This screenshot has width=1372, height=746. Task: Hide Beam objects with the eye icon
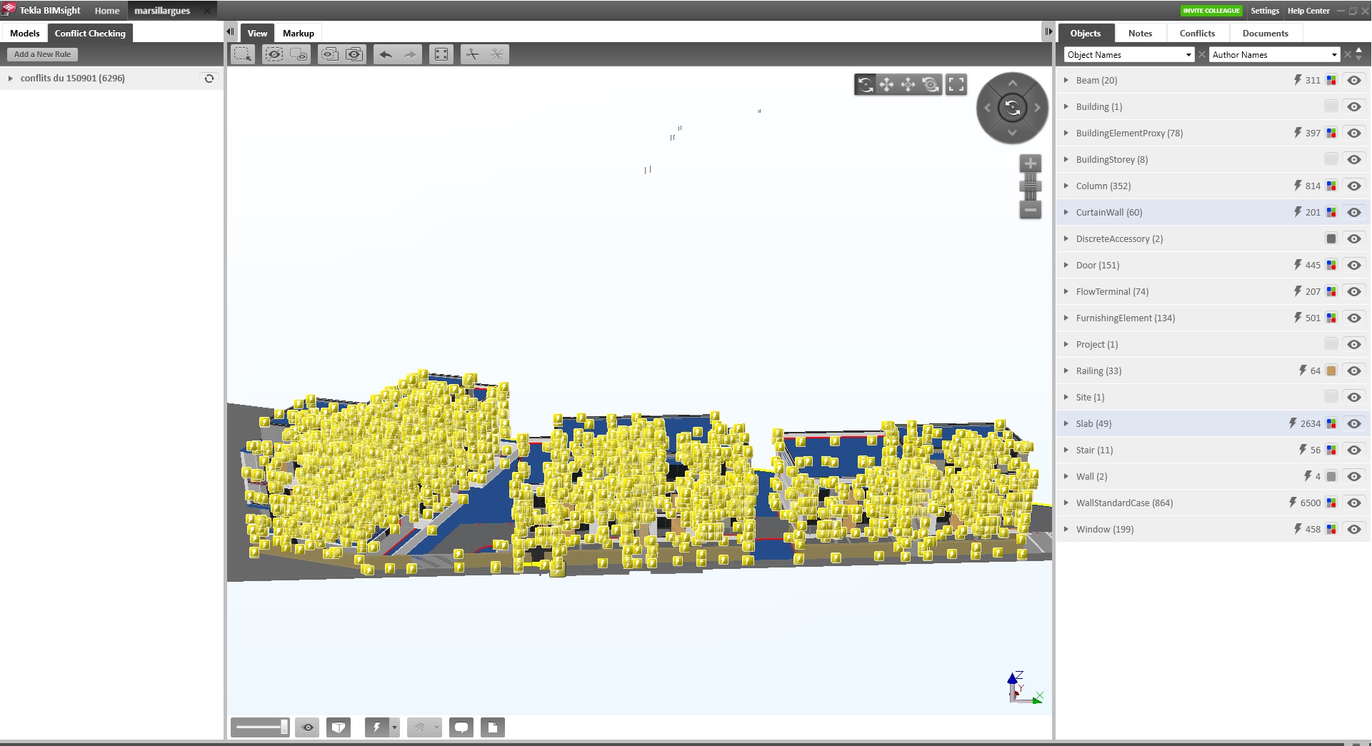pyautogui.click(x=1354, y=81)
